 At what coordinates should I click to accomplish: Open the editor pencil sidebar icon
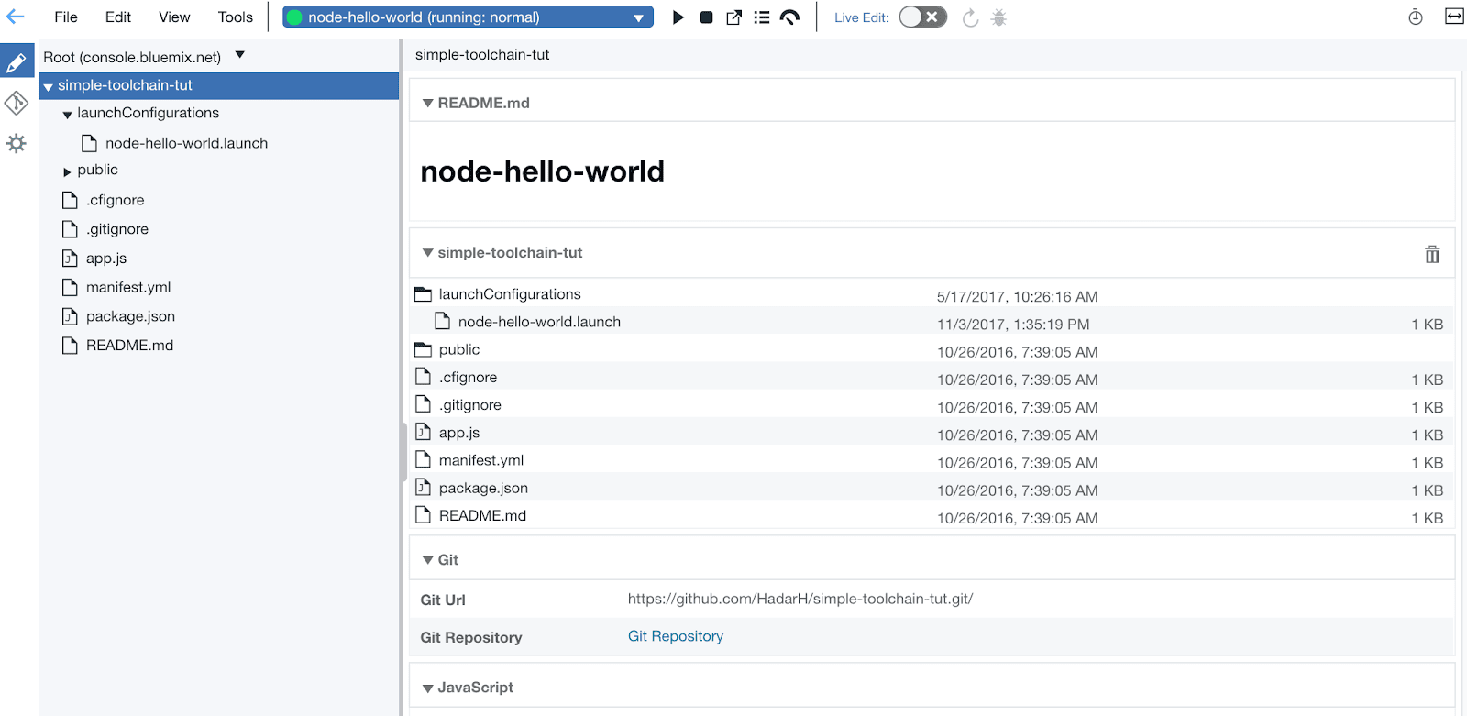click(x=17, y=62)
